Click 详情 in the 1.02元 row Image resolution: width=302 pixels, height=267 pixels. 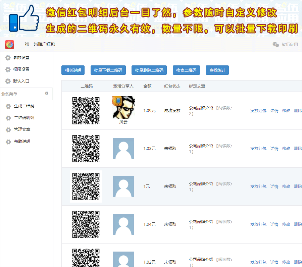tap(274, 262)
